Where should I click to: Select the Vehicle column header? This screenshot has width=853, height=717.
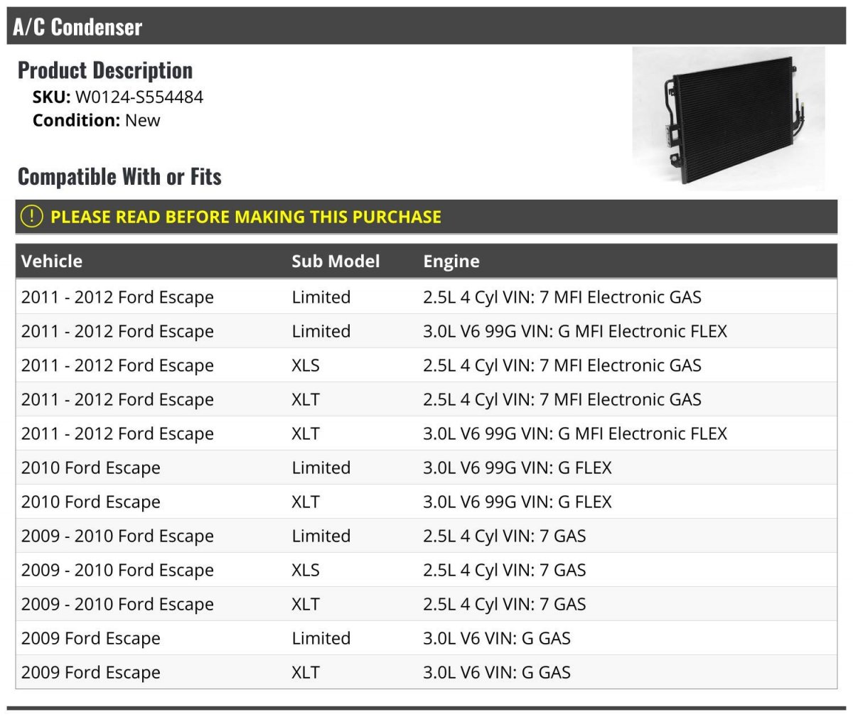point(52,261)
